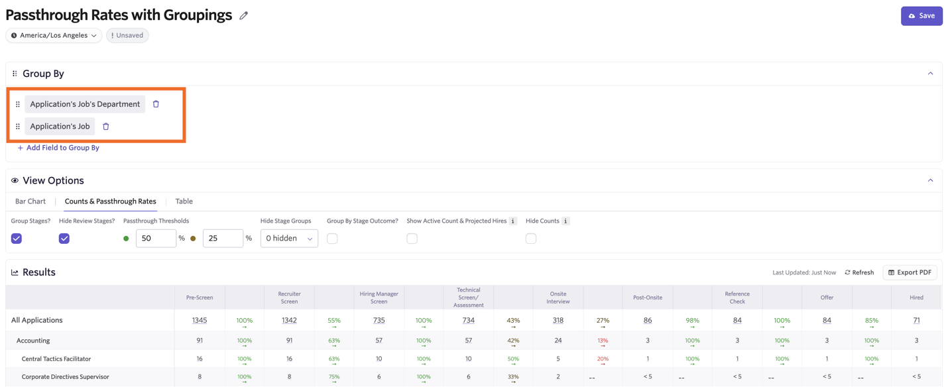The image size is (948, 387).
Task: Open the Table view tab
Action: (x=184, y=201)
